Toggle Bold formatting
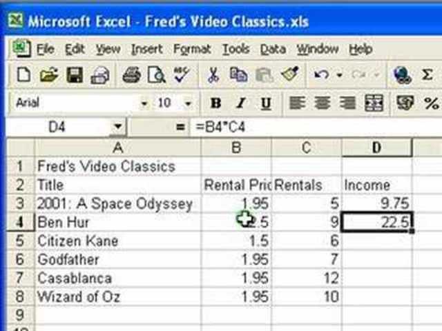 (216, 103)
